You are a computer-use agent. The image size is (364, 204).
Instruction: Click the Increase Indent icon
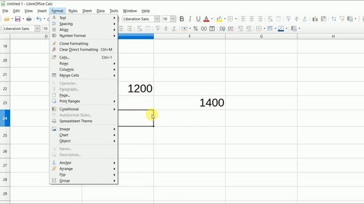coord(241,29)
